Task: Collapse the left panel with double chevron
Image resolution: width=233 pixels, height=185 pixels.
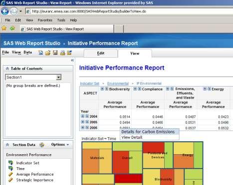Action: (72, 60)
